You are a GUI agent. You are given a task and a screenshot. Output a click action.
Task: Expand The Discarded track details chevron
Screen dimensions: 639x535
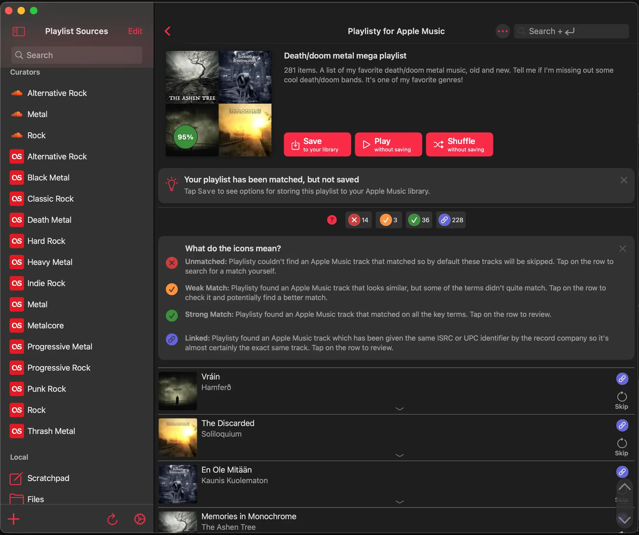coord(400,455)
